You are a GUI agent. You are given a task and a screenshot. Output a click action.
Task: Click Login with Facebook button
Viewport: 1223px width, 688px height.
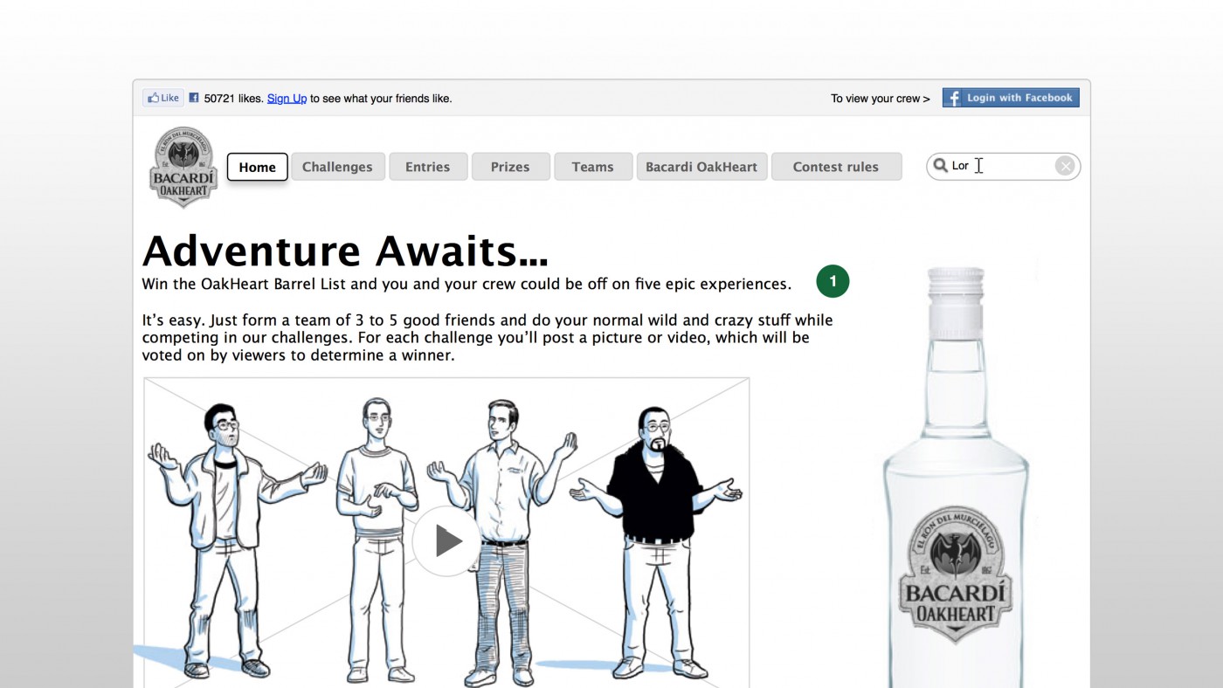tap(1011, 98)
